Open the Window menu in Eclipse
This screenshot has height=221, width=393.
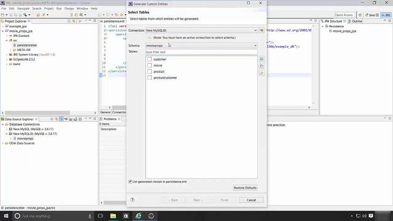point(82,9)
